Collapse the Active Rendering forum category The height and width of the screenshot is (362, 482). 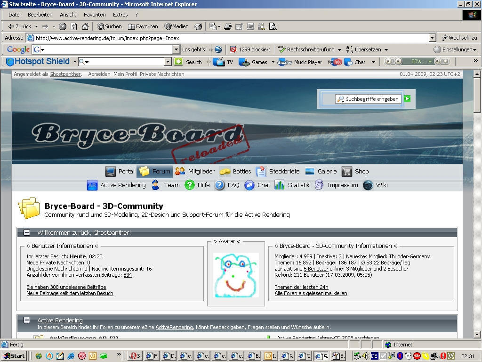[27, 320]
